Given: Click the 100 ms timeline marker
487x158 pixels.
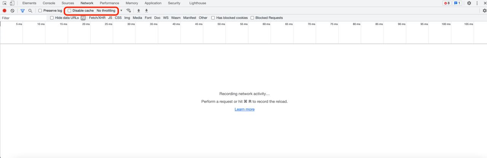Looking at the screenshot, I should [446, 24].
